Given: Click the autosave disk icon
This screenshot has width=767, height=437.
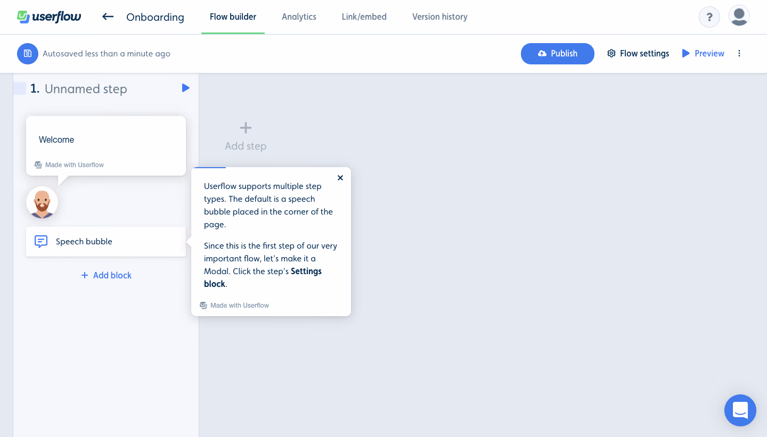Looking at the screenshot, I should pos(28,54).
